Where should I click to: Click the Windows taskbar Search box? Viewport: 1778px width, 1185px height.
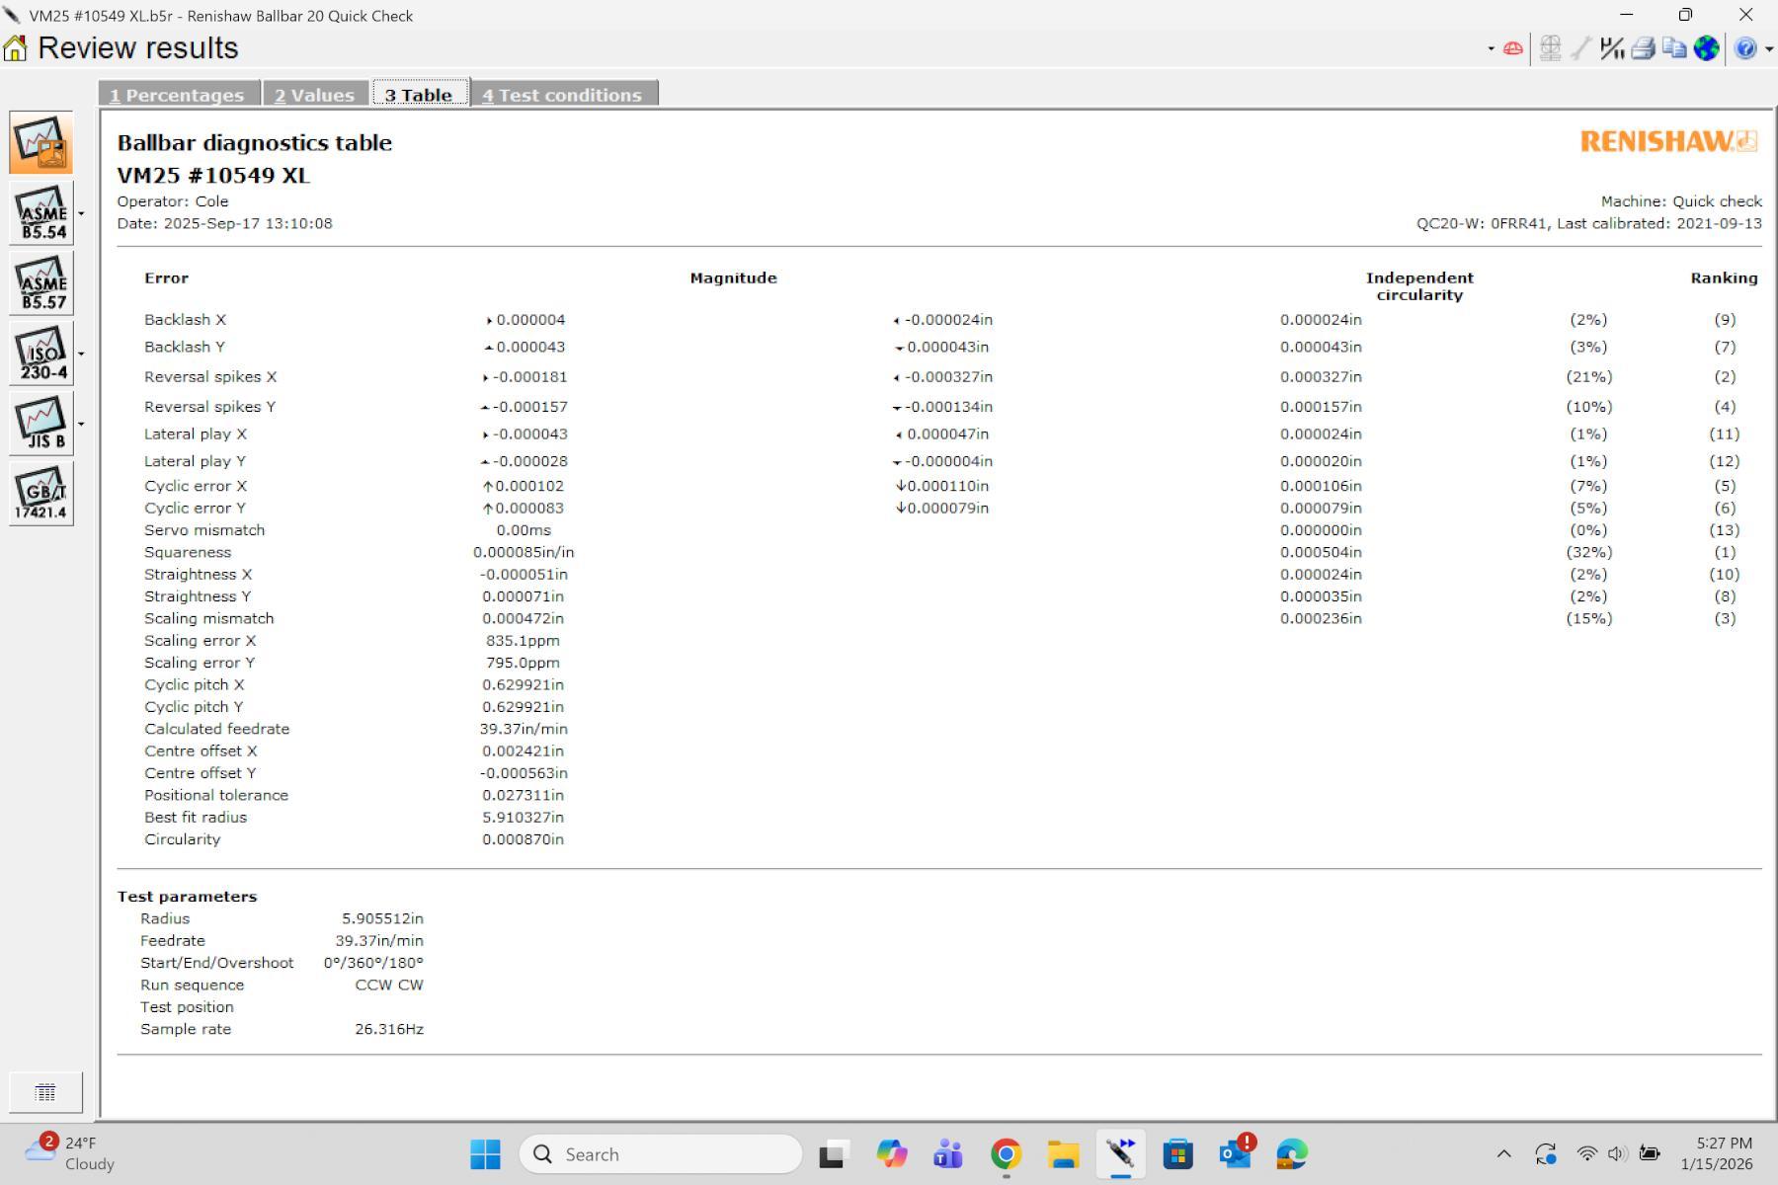tap(660, 1154)
